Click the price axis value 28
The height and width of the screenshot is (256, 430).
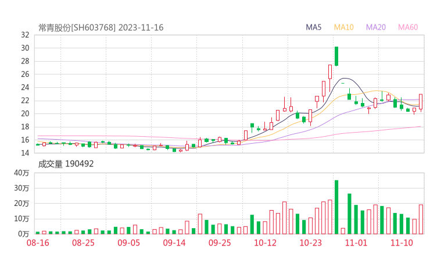25,61
